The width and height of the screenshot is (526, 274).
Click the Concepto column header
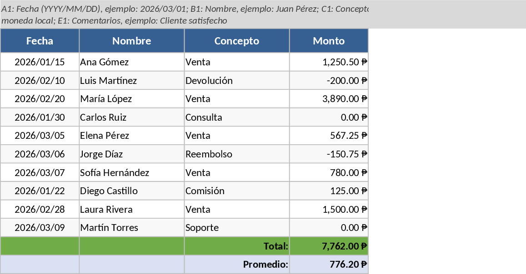pyautogui.click(x=236, y=41)
